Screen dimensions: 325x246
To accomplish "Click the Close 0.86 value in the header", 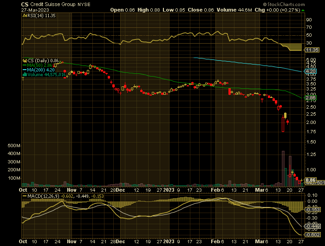I will coord(201,10).
